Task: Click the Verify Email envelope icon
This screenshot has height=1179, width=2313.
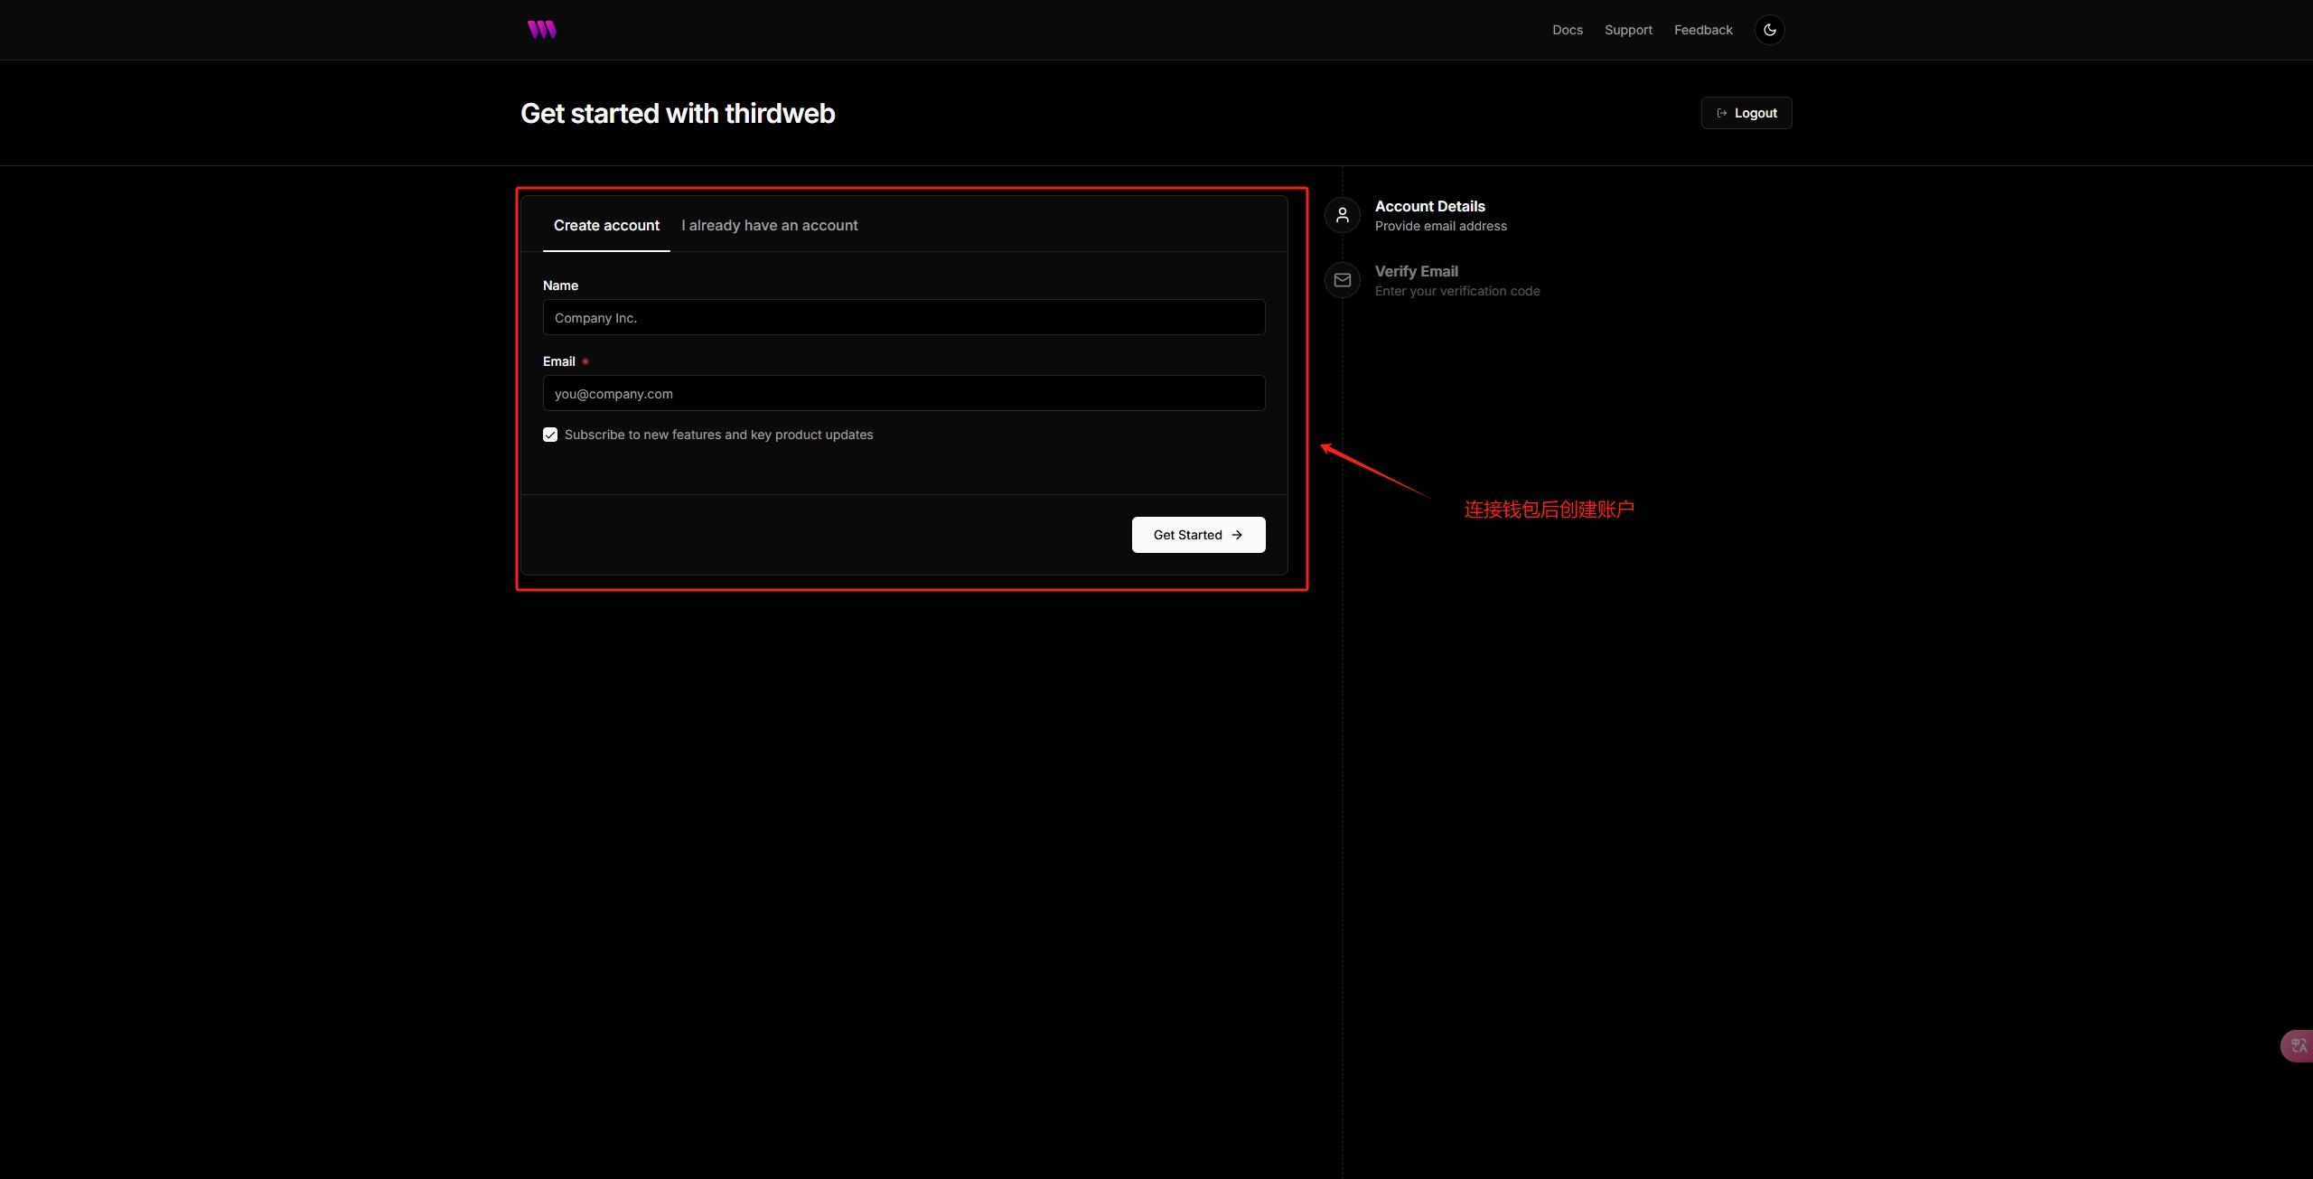Action: pos(1342,280)
